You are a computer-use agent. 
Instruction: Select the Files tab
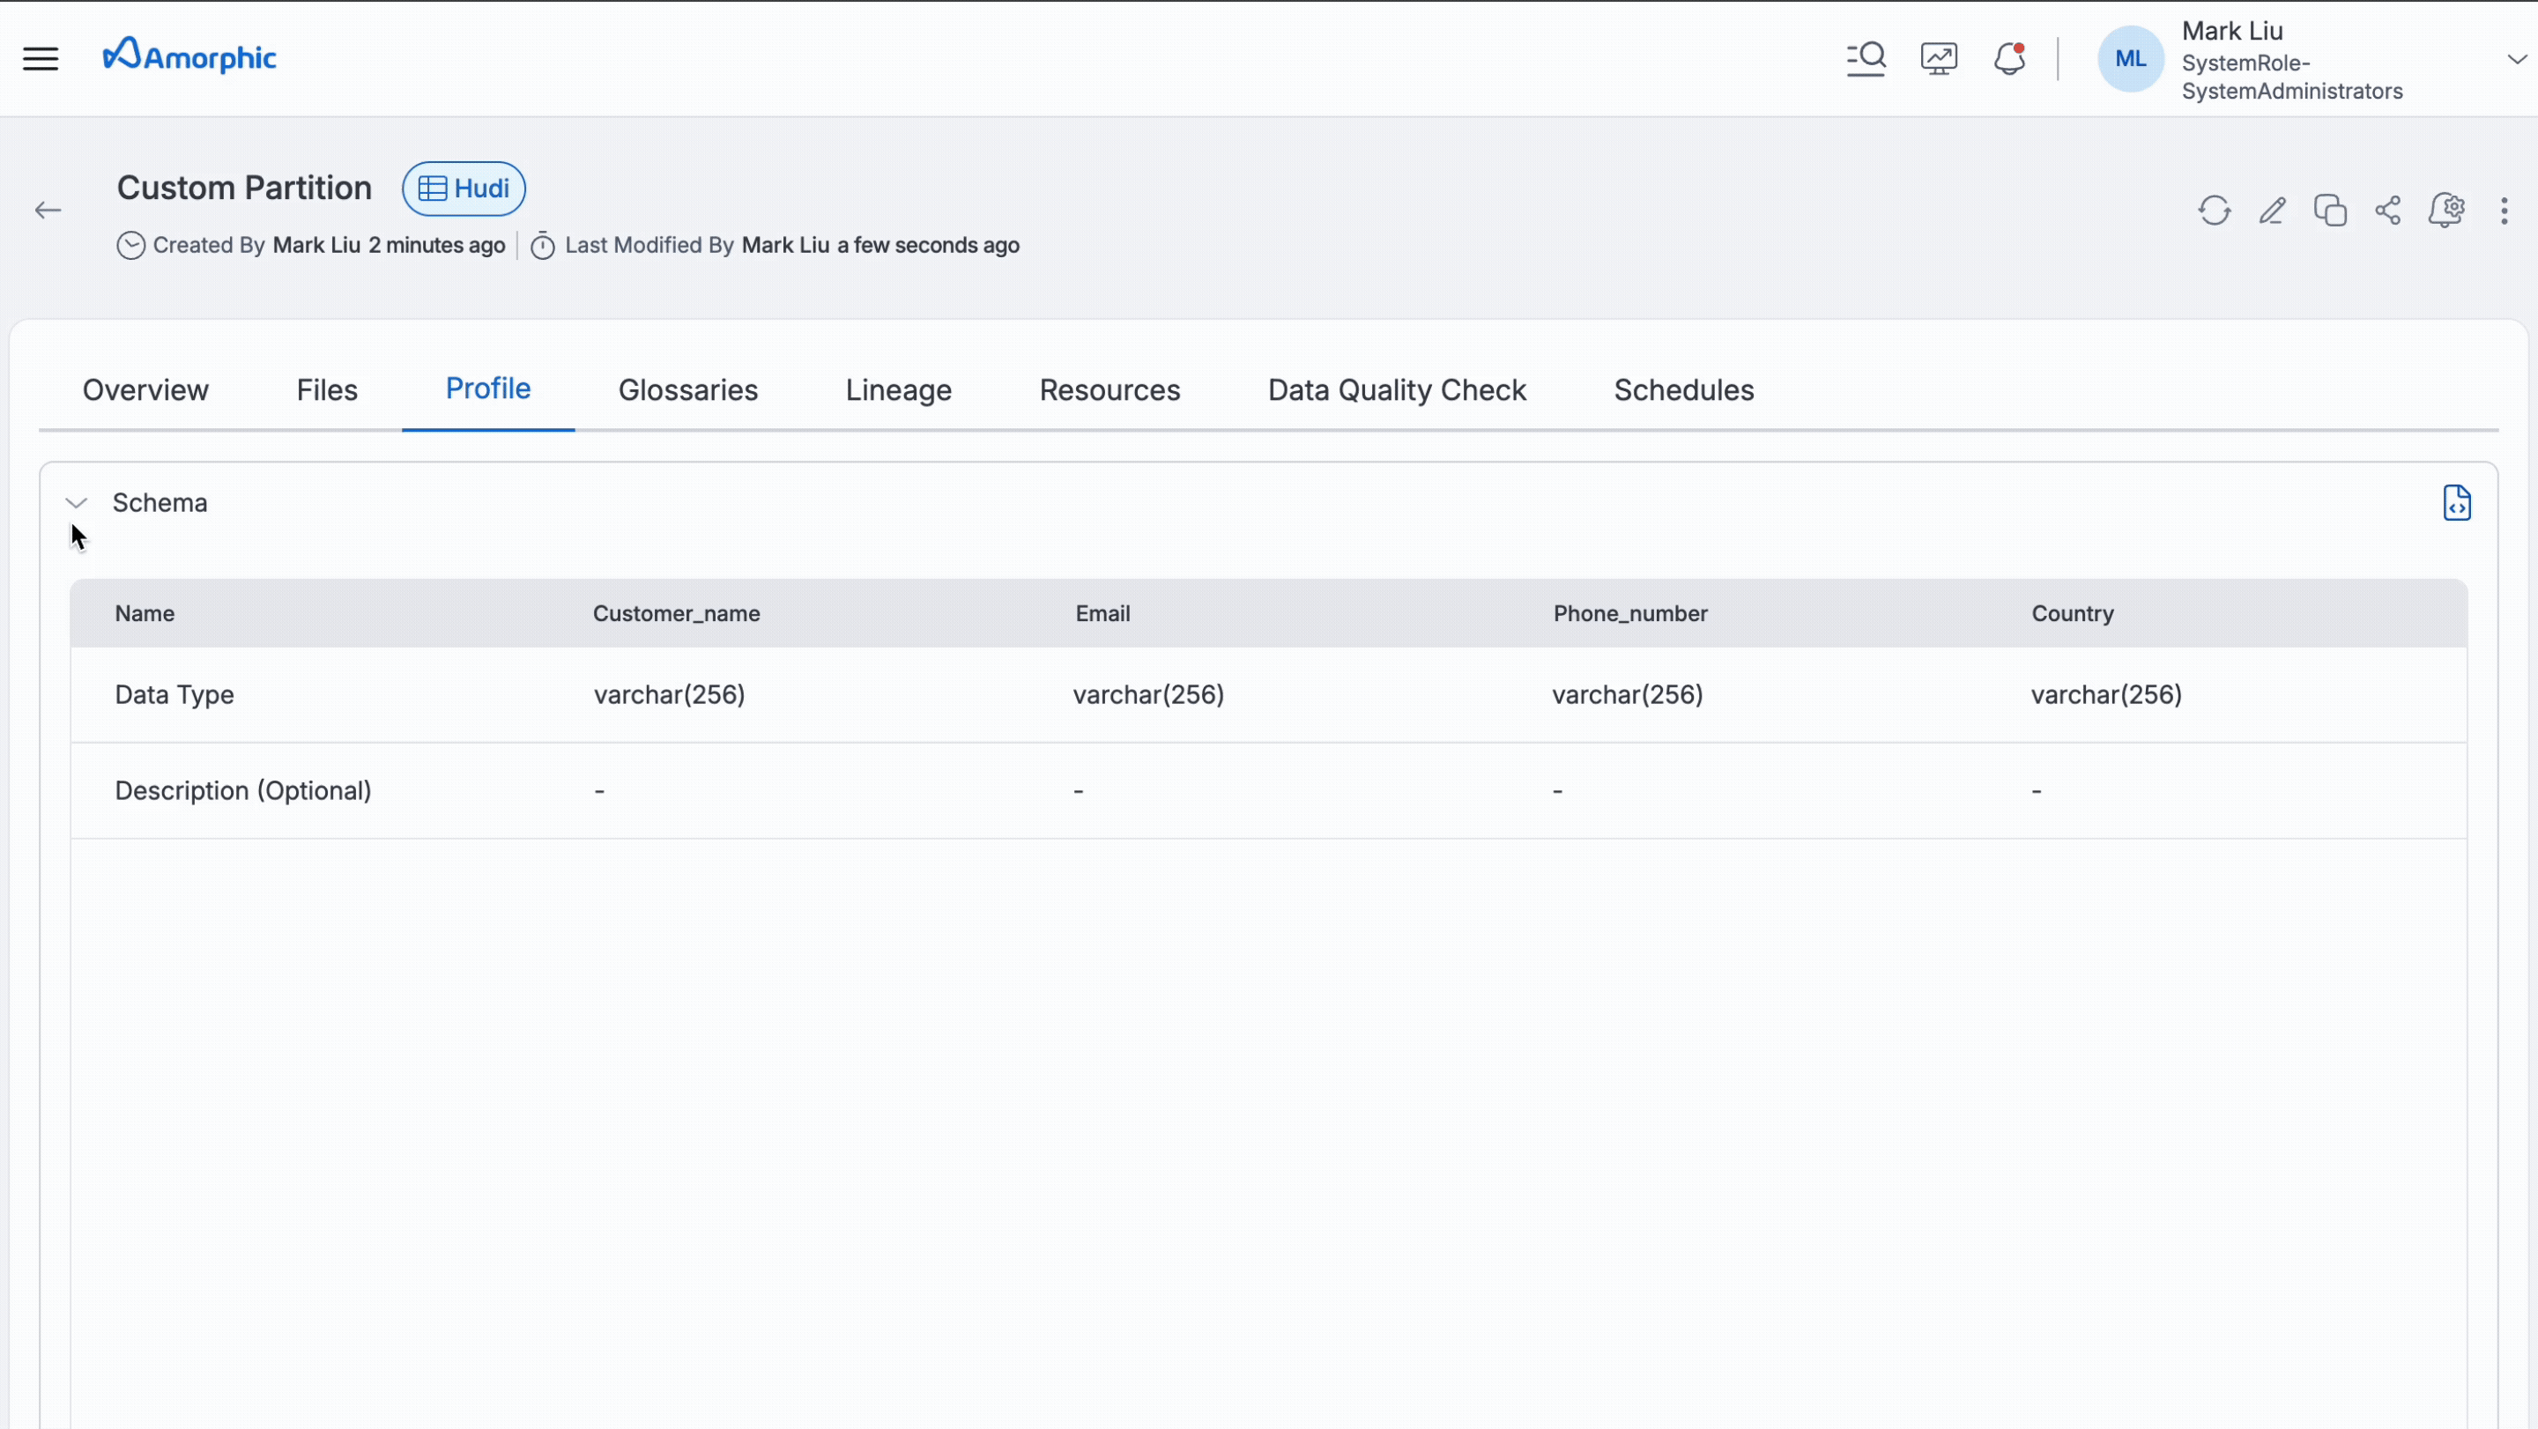coord(326,390)
